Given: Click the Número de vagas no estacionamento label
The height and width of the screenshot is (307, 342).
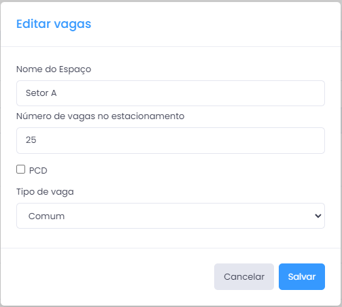Looking at the screenshot, I should 100,116.
